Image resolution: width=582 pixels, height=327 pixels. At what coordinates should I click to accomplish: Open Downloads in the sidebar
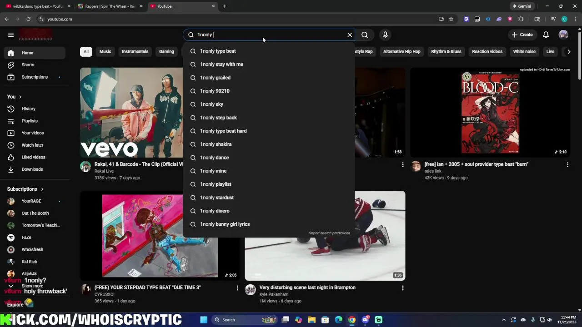(x=35, y=169)
